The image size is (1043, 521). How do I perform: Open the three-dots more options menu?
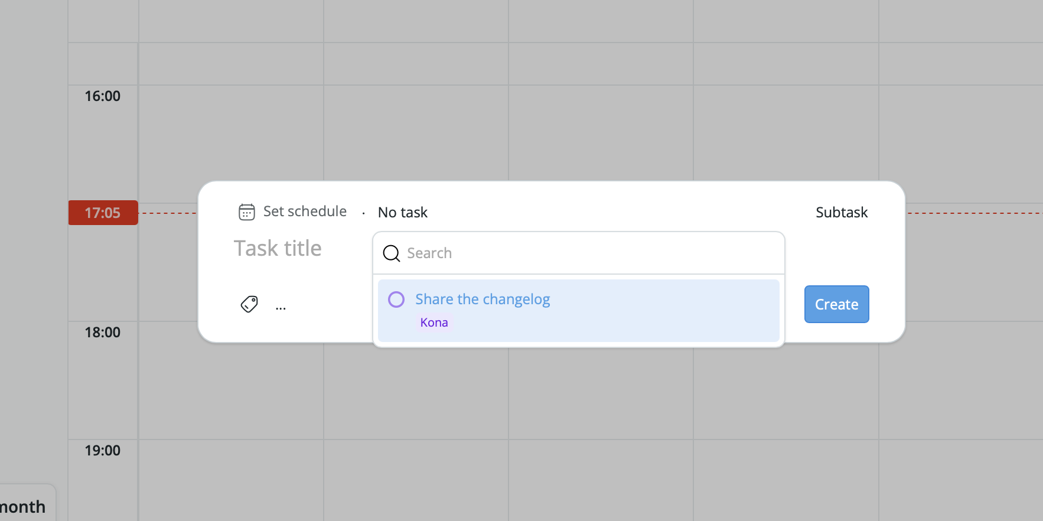(281, 308)
